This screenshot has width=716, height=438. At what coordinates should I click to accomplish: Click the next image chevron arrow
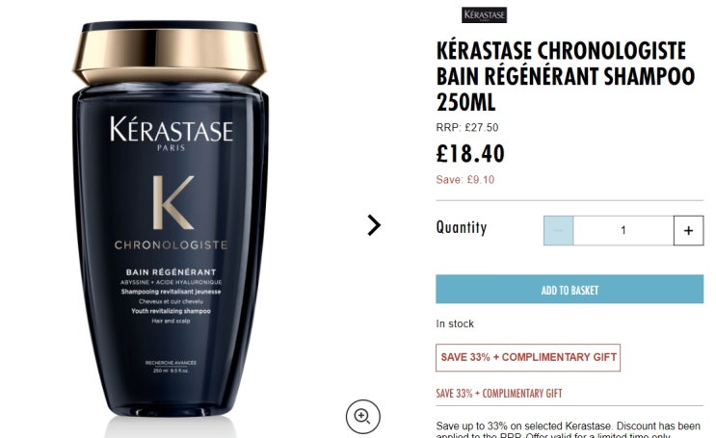pos(374,225)
